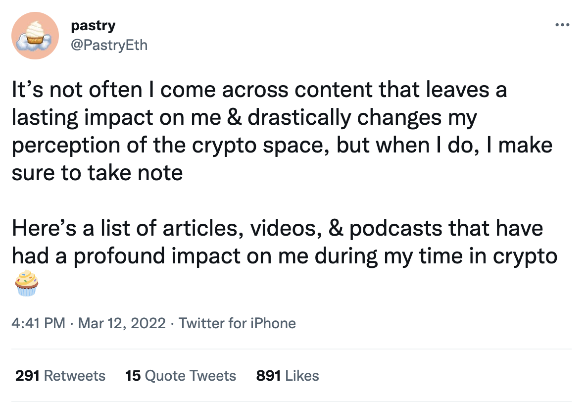Click the cupcake emoji ending the tweet

27,284
